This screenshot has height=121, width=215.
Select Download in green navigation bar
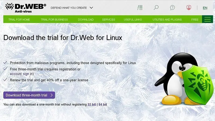(x=86, y=20)
